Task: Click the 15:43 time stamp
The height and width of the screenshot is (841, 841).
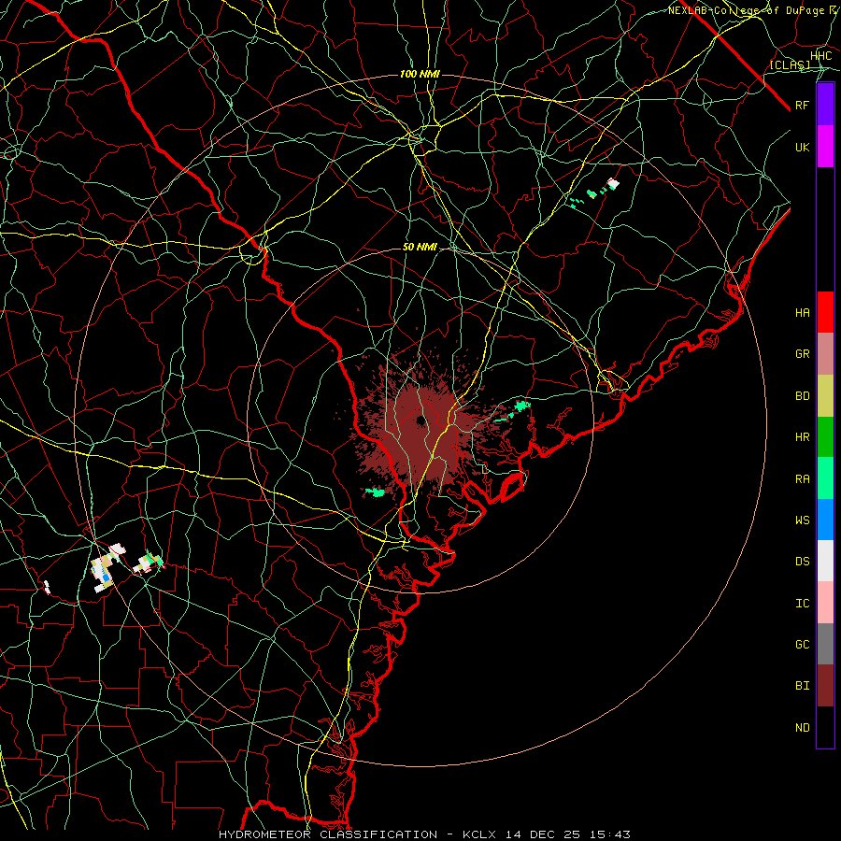Action: (x=611, y=834)
